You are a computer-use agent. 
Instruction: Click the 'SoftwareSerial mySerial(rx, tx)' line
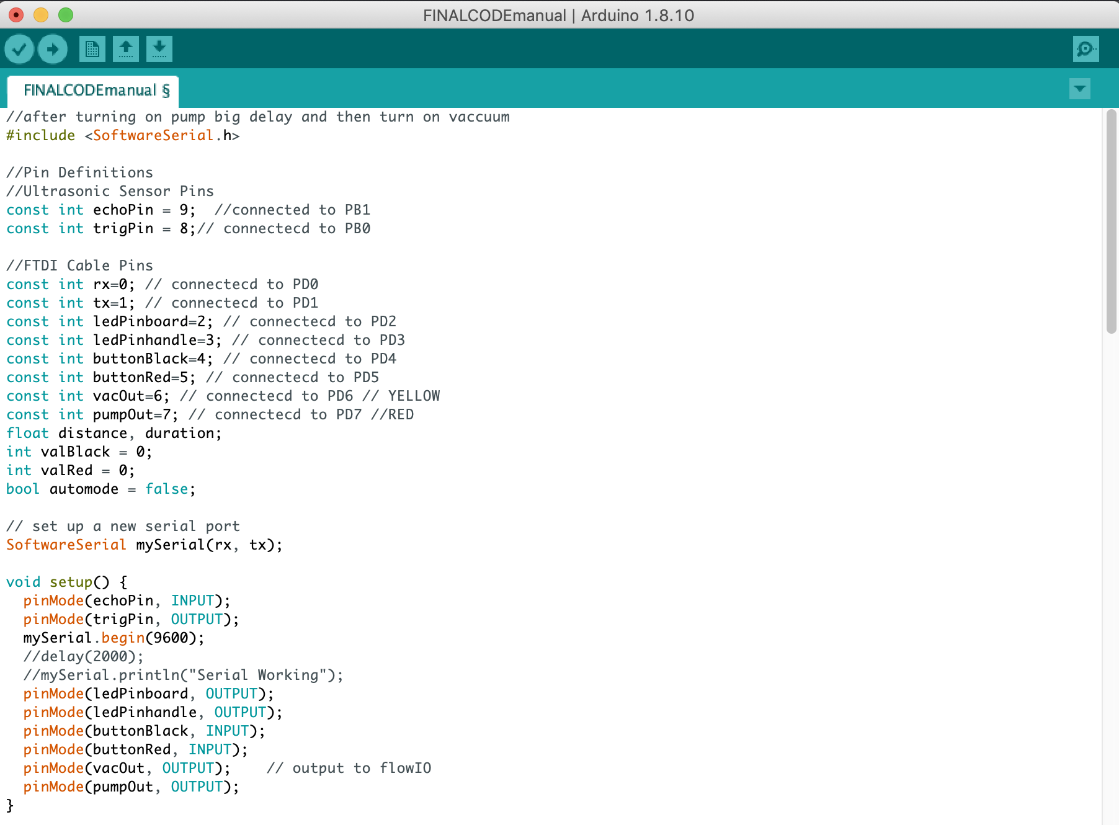pyautogui.click(x=144, y=545)
